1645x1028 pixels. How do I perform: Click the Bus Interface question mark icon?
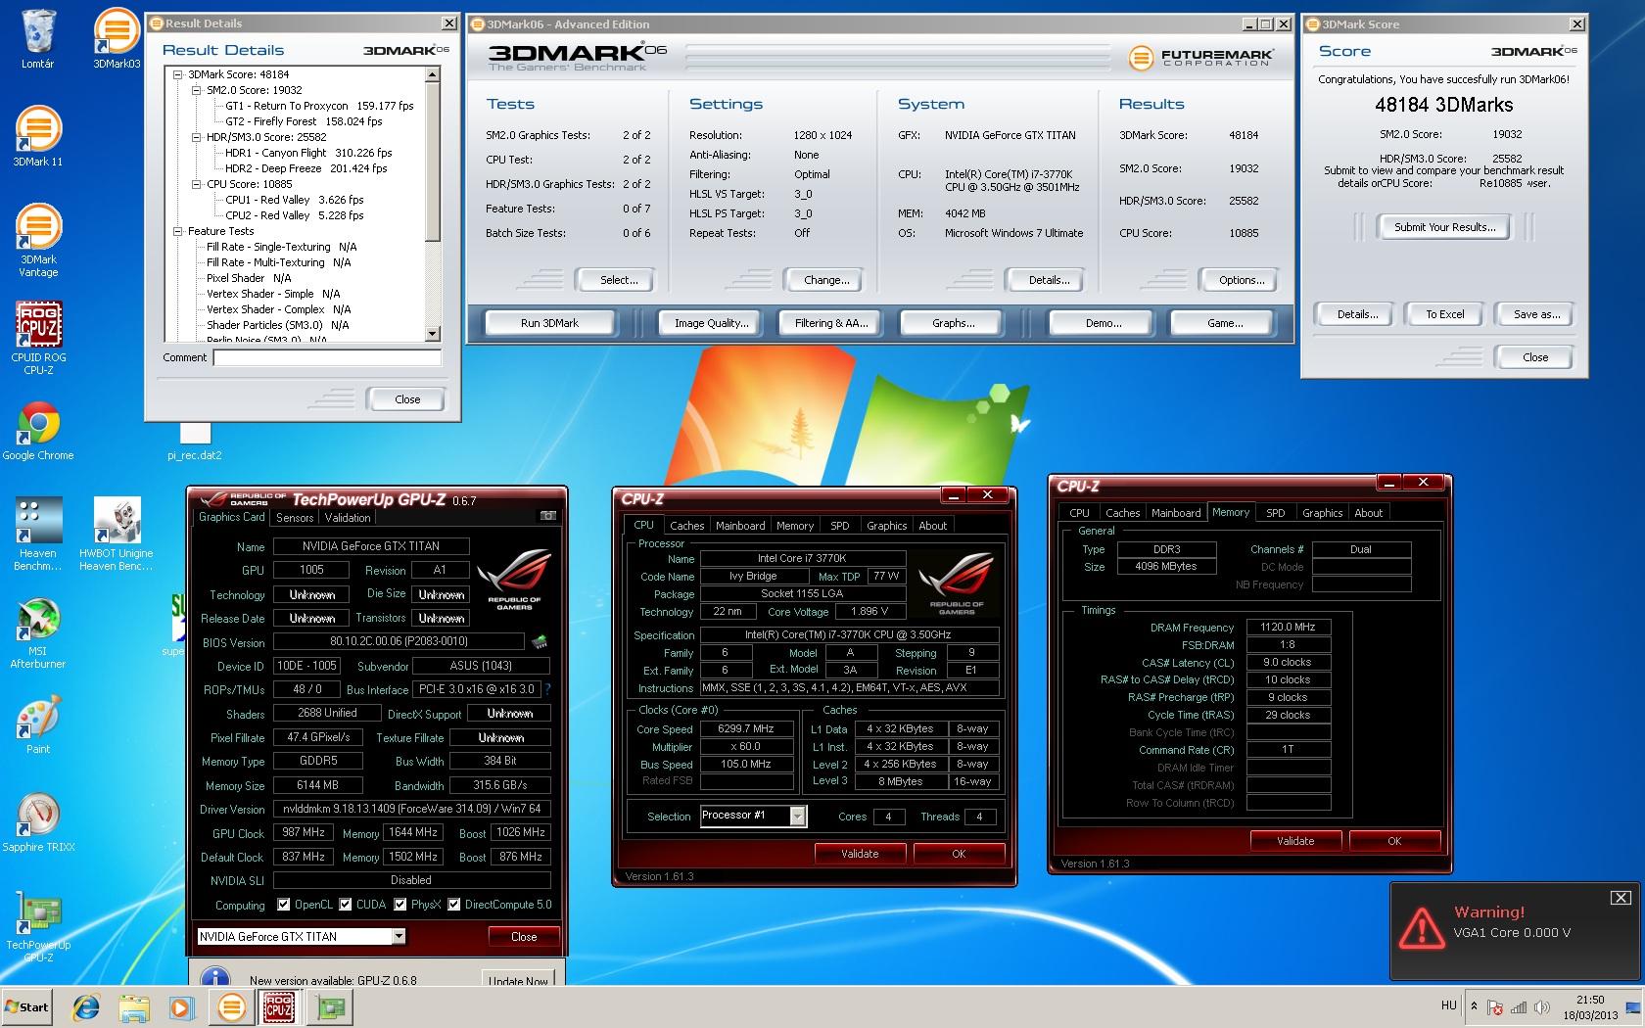pyautogui.click(x=547, y=689)
